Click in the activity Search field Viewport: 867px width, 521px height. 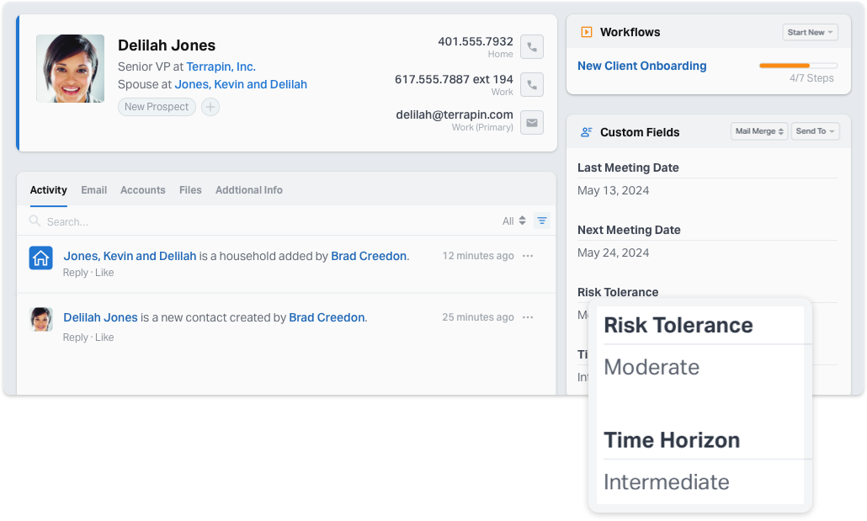(x=260, y=221)
